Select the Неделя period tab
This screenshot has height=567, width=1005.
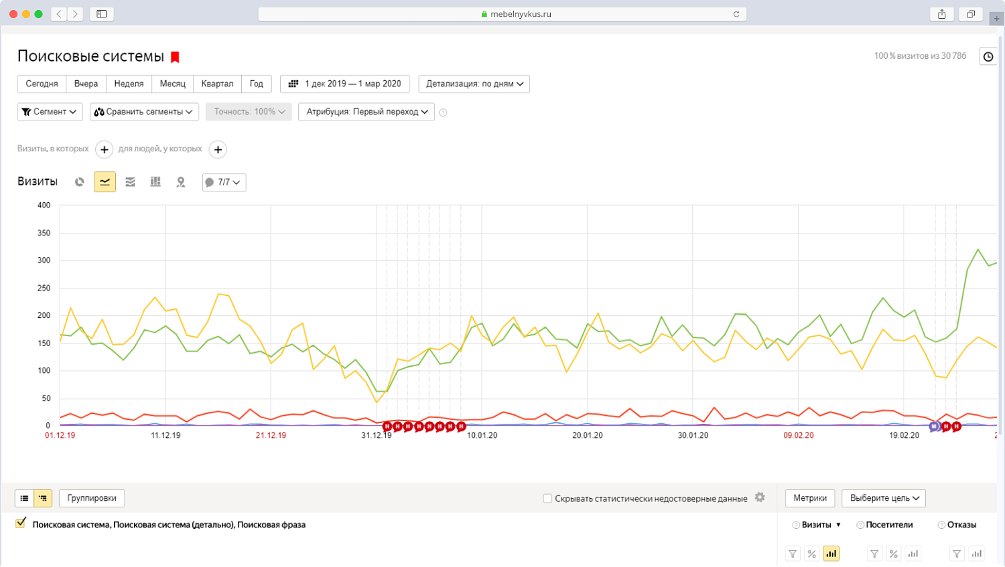(129, 84)
